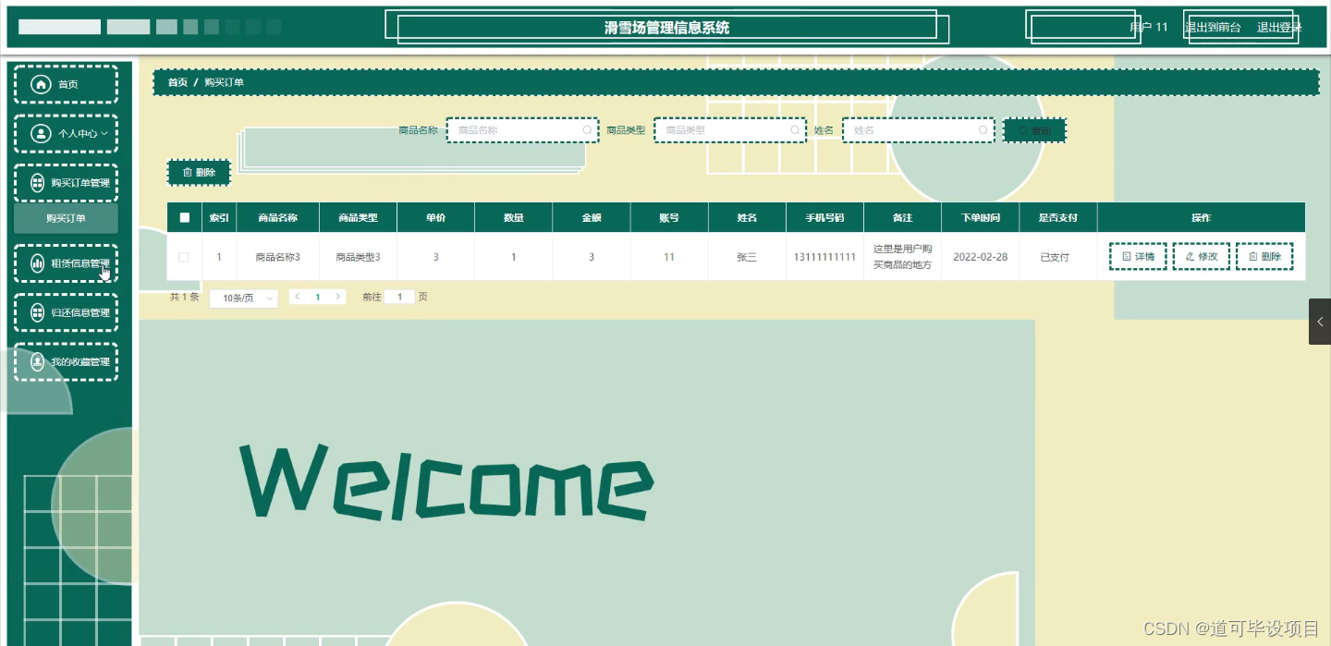Click into the 姓名 input field

(919, 130)
